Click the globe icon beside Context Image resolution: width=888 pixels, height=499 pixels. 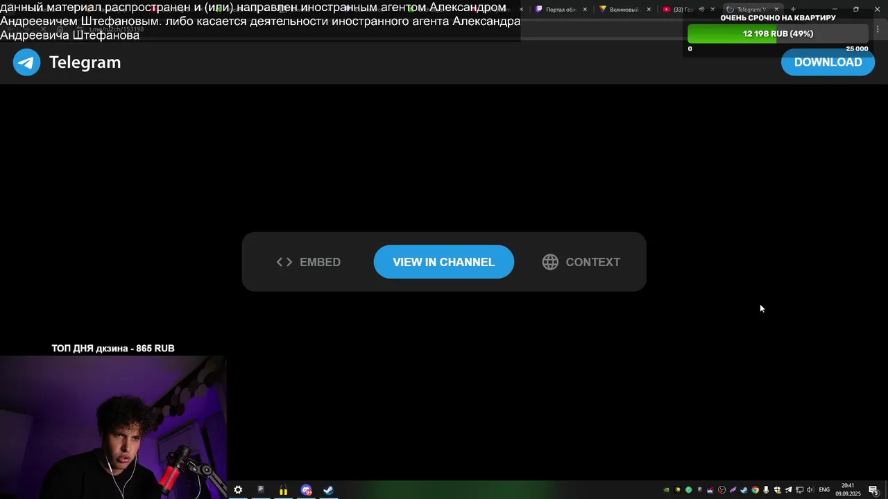[x=550, y=262]
